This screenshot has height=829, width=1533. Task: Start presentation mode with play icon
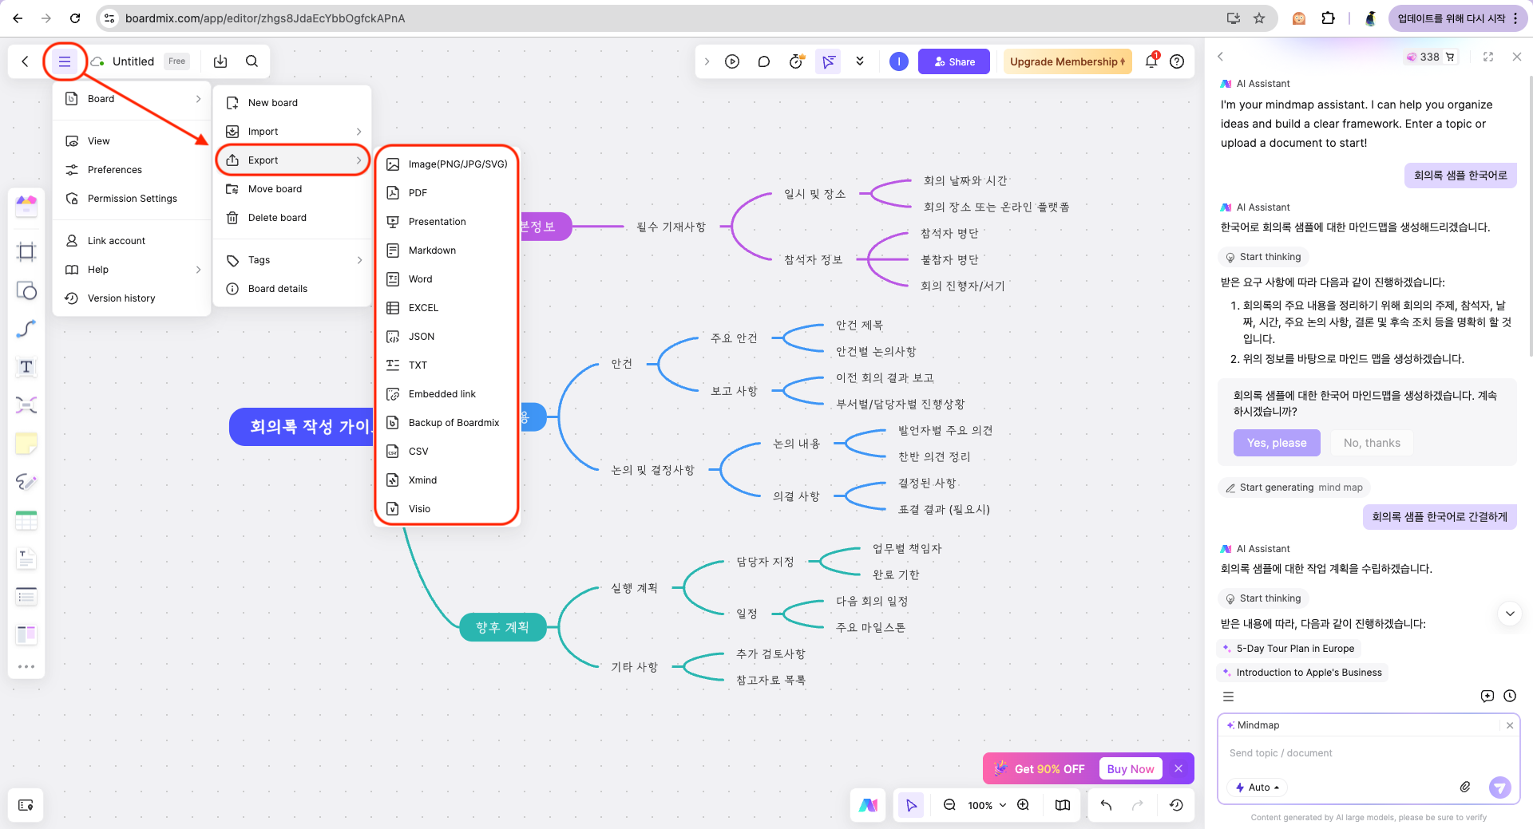pyautogui.click(x=732, y=61)
